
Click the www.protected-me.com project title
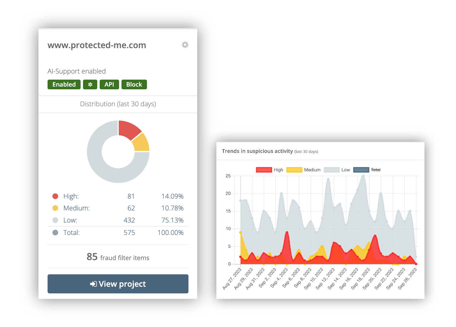(x=97, y=45)
